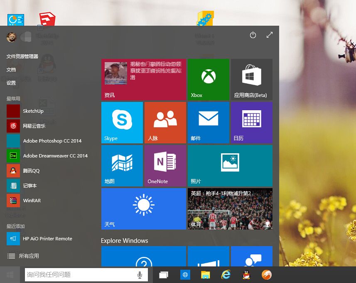Screen dimensions: 356x283
Task: Click the microphone icon in search box
Action: [140, 275]
